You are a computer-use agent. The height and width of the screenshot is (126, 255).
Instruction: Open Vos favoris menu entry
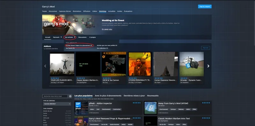(70, 48)
